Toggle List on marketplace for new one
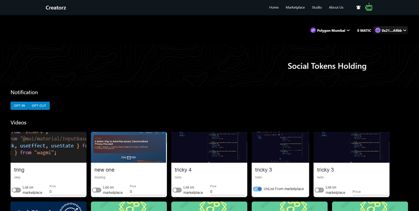Screen dimensions: 419x211 pos(97,190)
